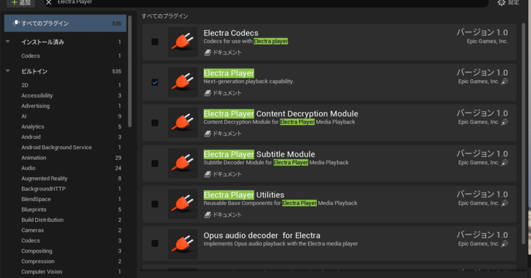This screenshot has width=531, height=278.
Task: Click the Opus audio decoder plug icon
Action: coord(183,244)
